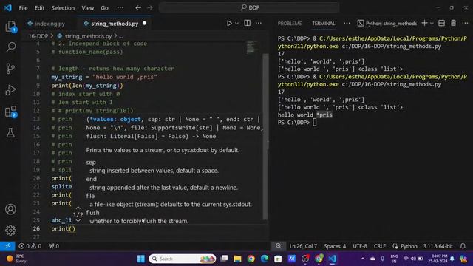This screenshot has height=266, width=473.
Task: Open the Search view in activity bar
Action: (x=10, y=47)
